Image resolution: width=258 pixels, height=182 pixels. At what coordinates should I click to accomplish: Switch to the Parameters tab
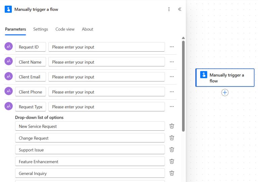[x=15, y=29]
